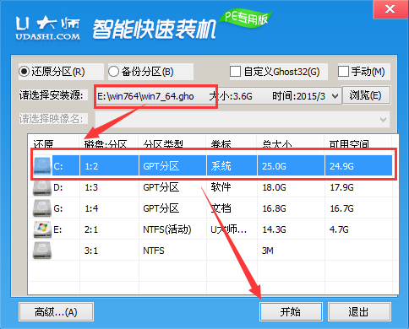This screenshot has height=329, width=409.
Task: Expand the 请选择映像名 dropdown
Action: tap(383, 120)
